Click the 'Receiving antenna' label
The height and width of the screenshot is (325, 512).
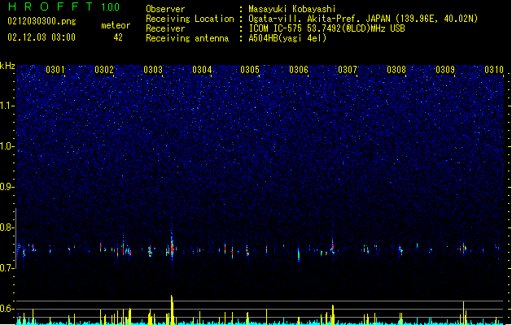[187, 38]
